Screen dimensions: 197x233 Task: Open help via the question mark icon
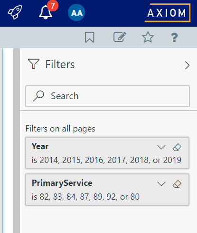(174, 38)
